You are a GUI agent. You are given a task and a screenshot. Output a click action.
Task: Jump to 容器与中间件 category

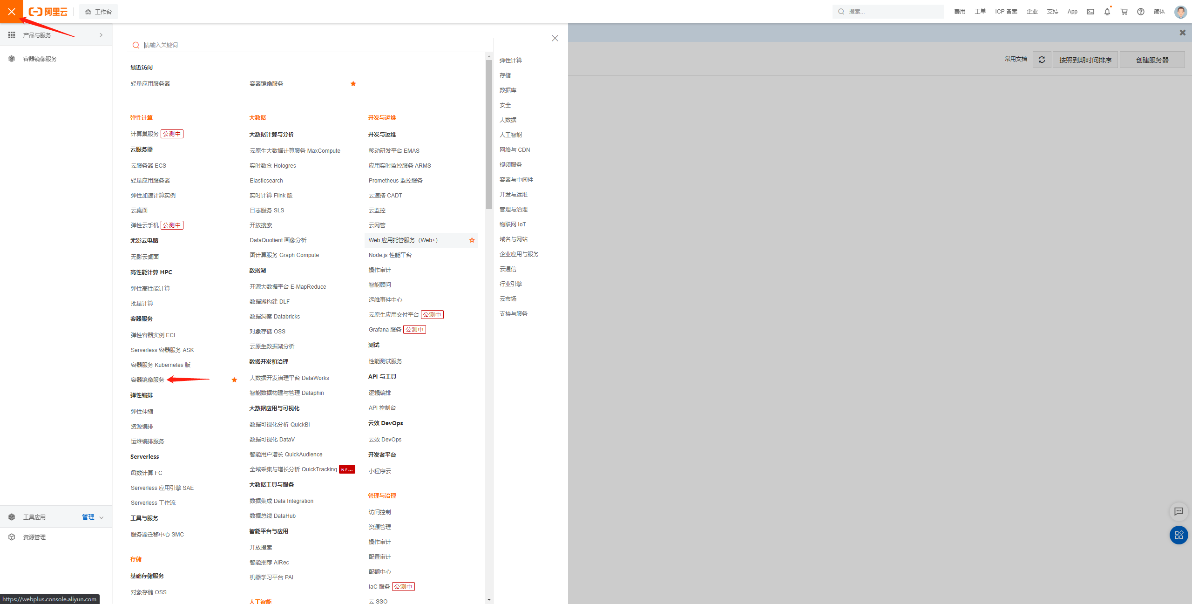click(516, 180)
